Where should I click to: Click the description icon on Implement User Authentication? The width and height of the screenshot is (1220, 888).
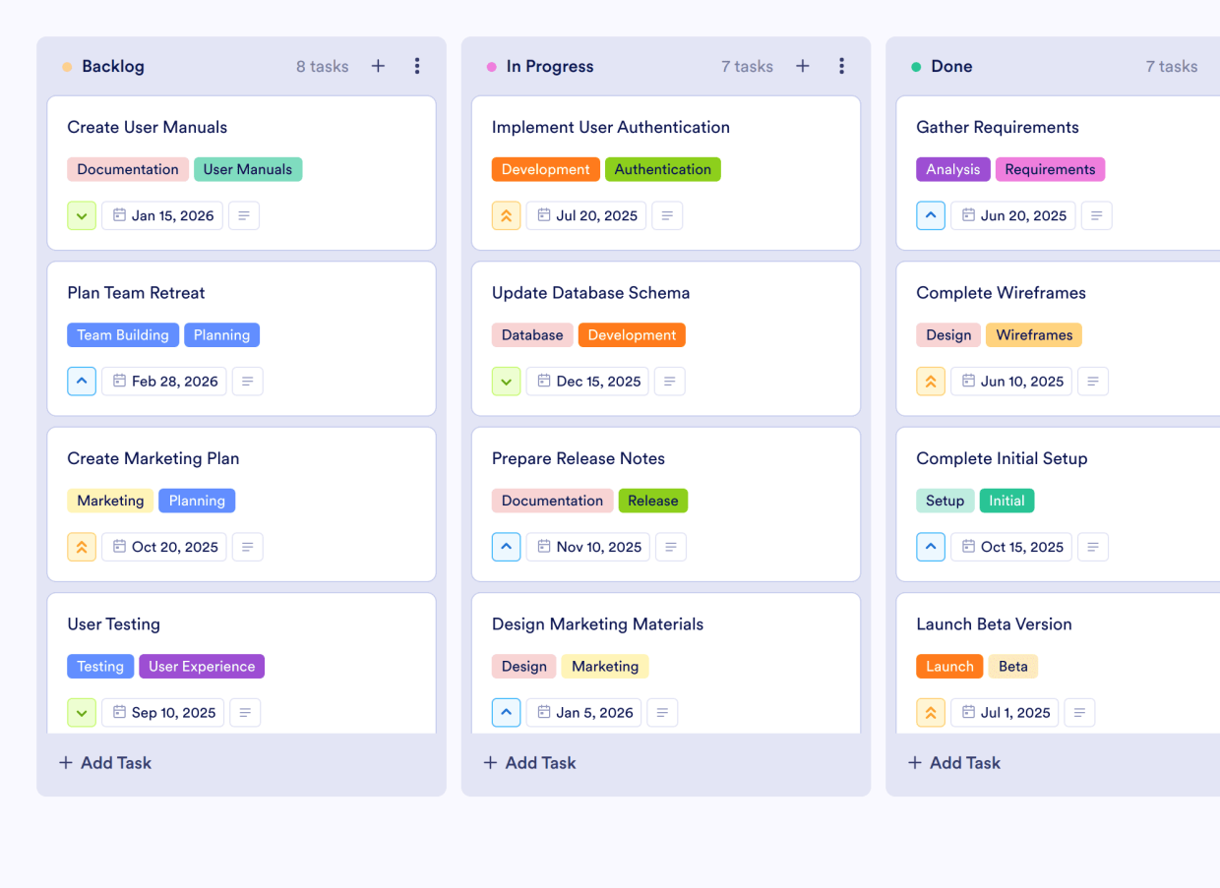(667, 215)
